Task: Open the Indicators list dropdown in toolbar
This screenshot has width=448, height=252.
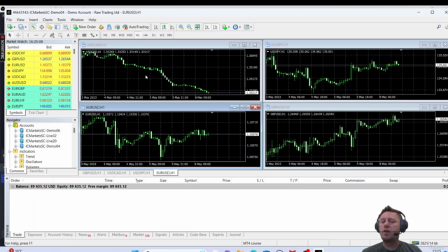Action: tap(225, 27)
